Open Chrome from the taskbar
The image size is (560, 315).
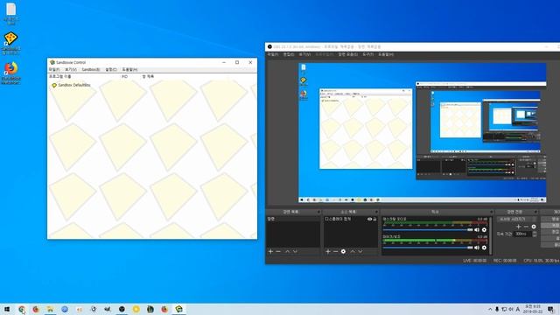[x=22, y=309]
